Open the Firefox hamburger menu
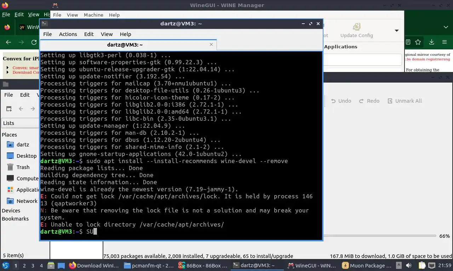The image size is (453, 271). 445,42
